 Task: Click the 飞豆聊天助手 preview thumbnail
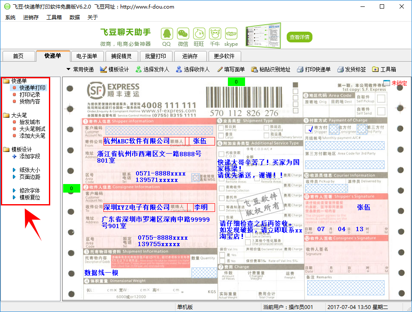263,36
